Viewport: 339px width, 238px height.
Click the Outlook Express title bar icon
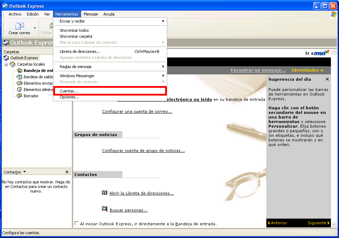point(5,6)
